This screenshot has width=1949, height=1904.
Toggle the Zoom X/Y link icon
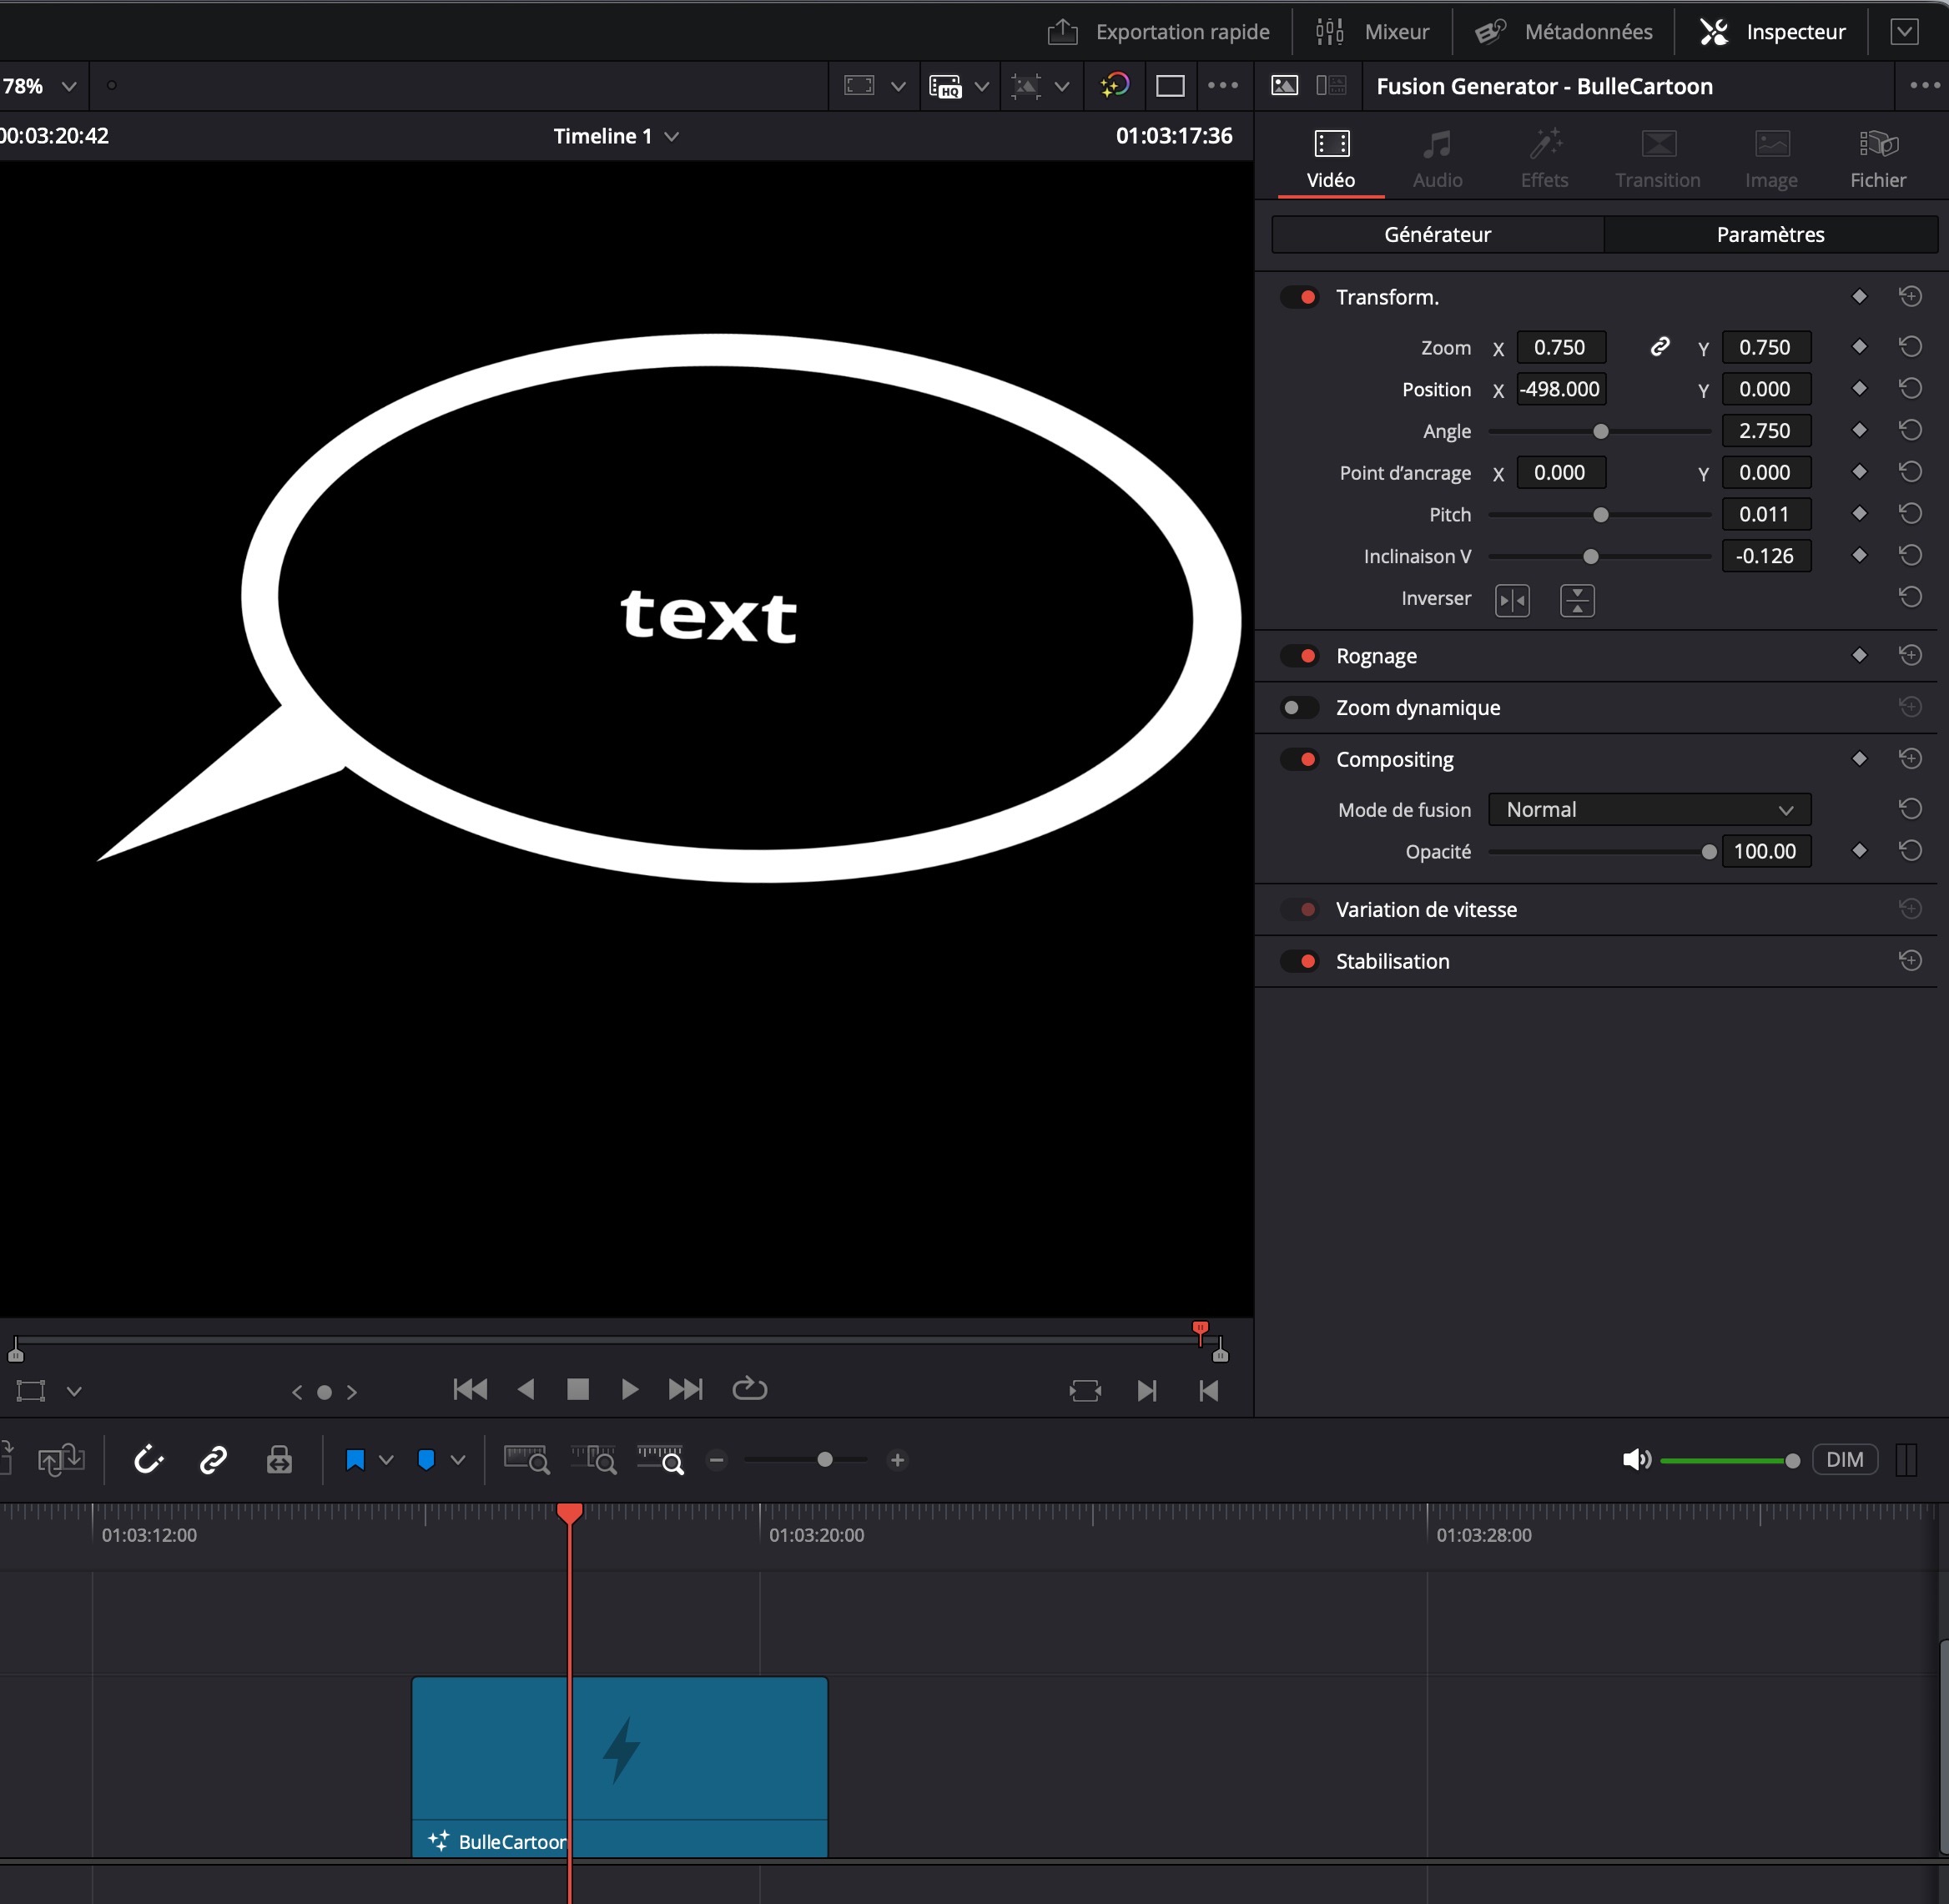pyautogui.click(x=1659, y=347)
